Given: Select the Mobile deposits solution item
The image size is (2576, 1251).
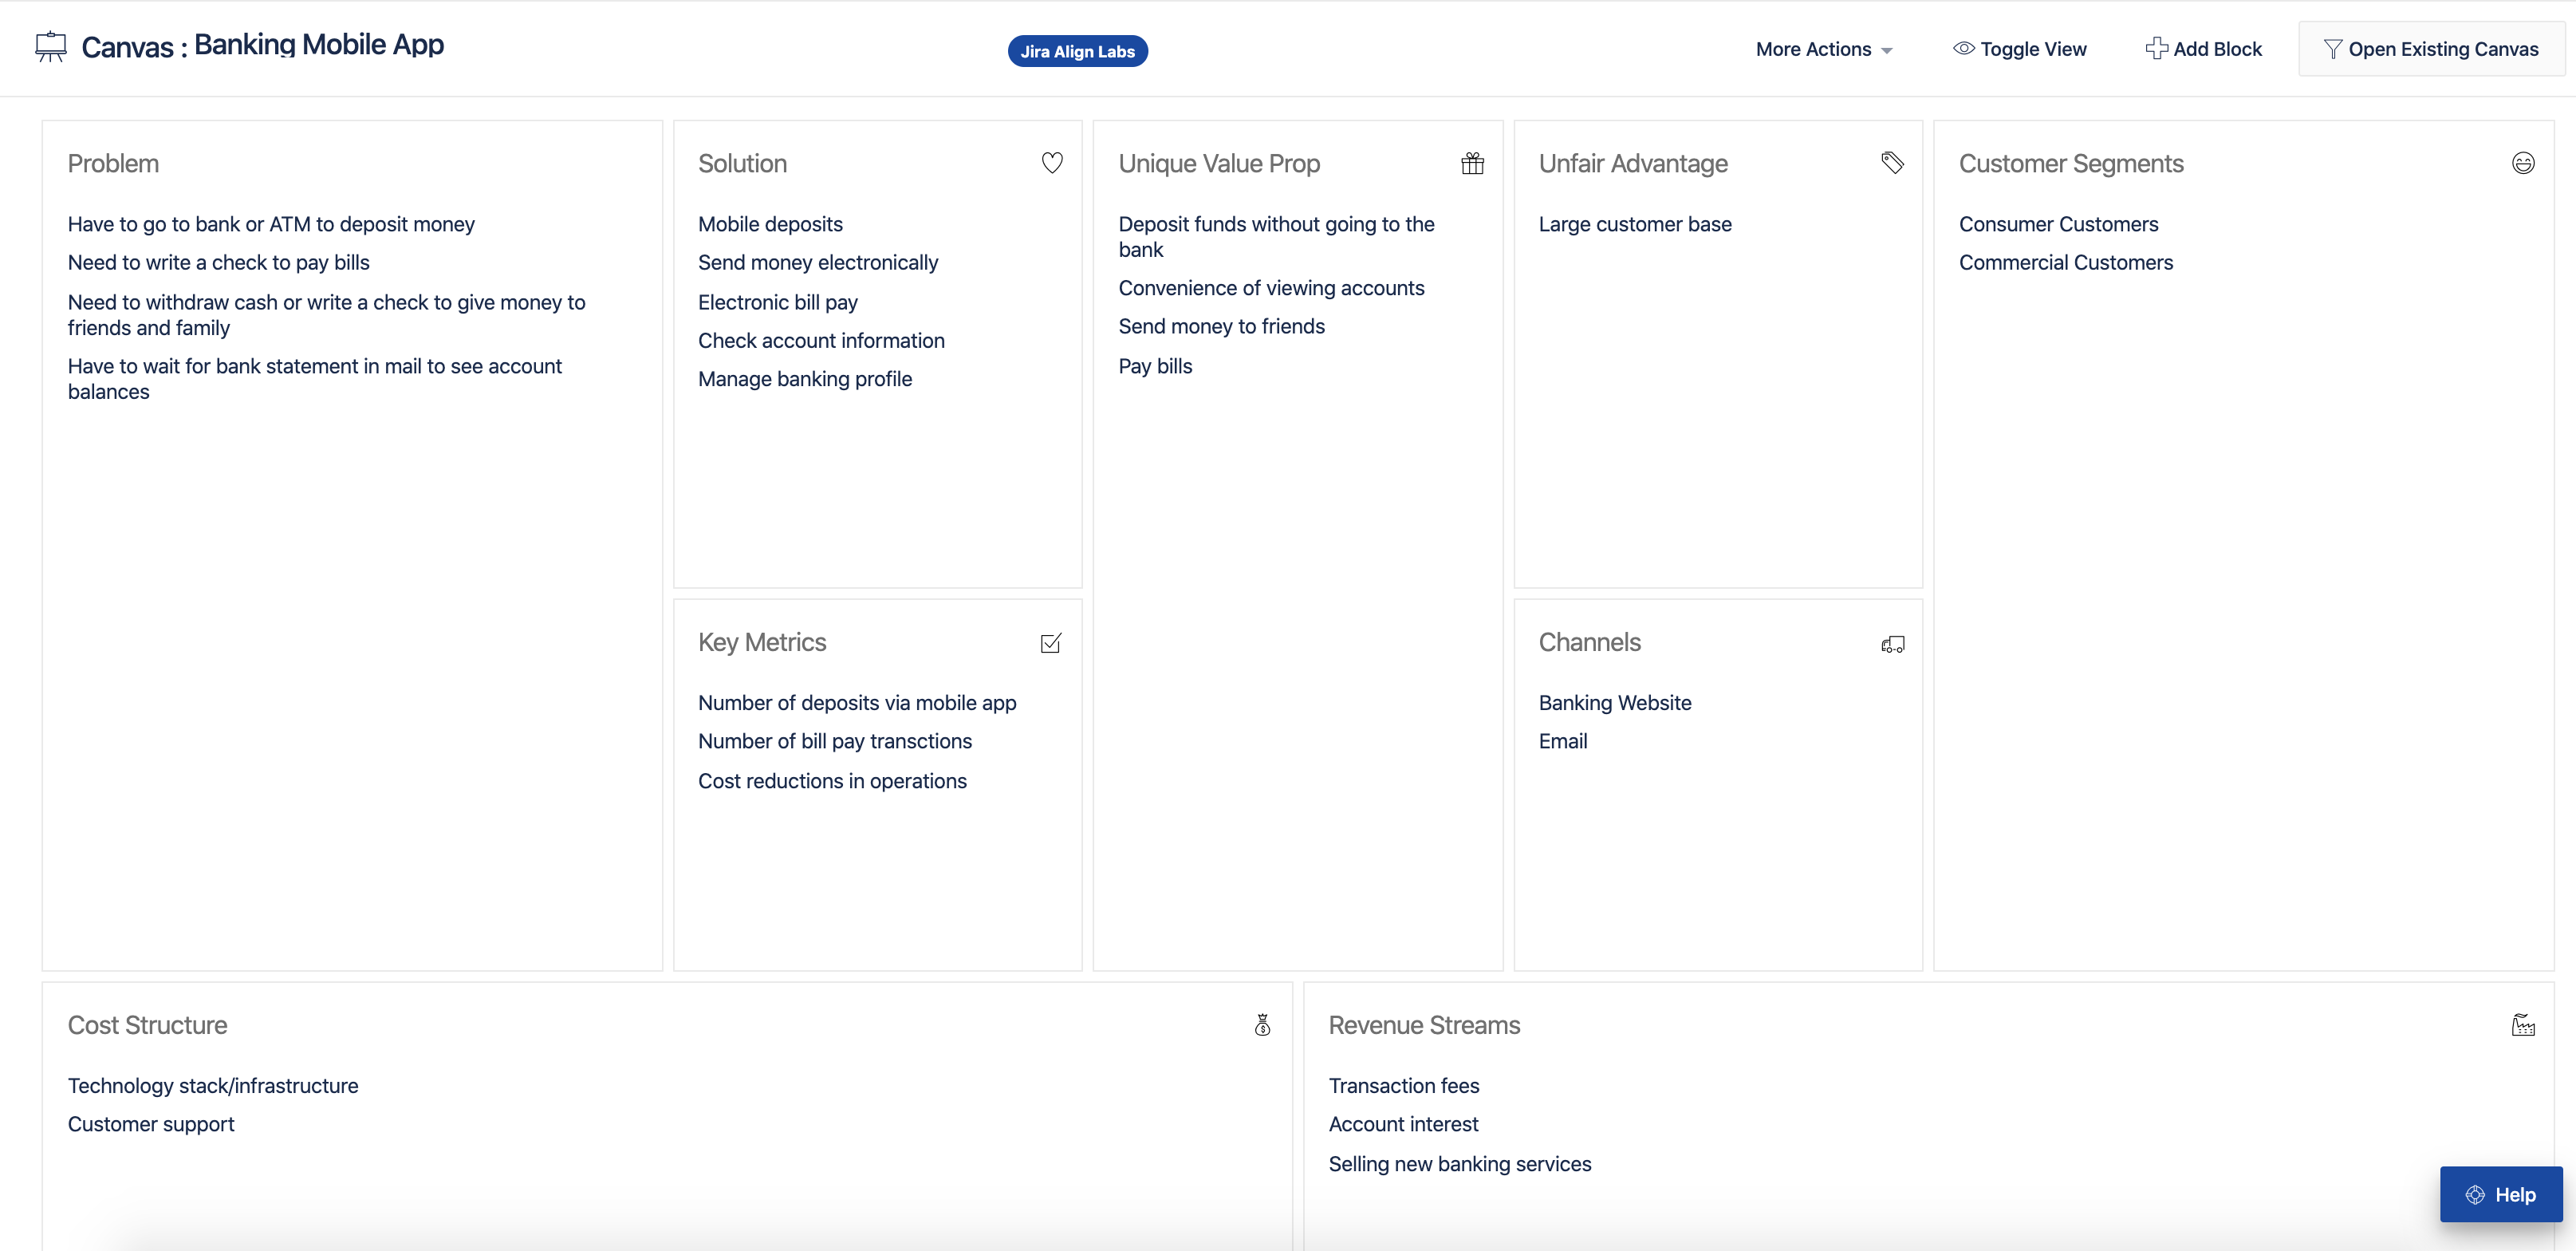Looking at the screenshot, I should 770,224.
